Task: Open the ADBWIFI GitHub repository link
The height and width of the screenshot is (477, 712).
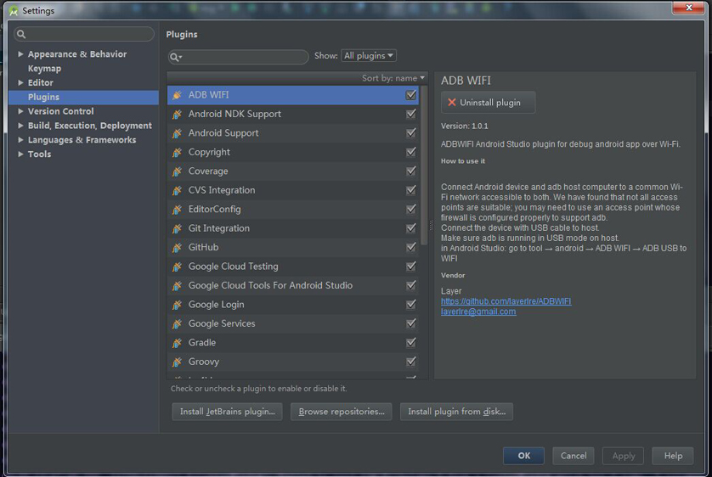Action: point(506,301)
